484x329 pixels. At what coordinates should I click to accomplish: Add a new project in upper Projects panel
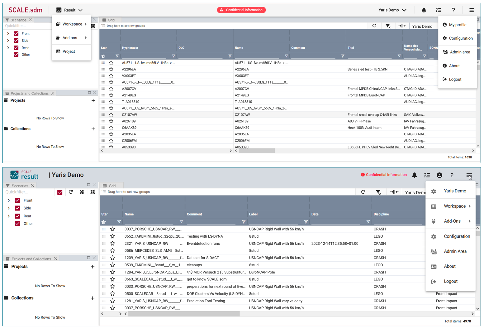(x=93, y=100)
